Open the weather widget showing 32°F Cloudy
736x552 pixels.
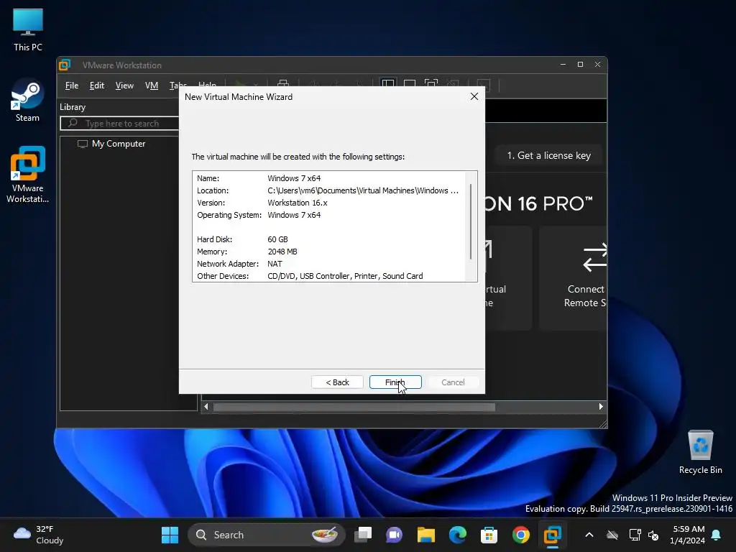[x=39, y=535]
